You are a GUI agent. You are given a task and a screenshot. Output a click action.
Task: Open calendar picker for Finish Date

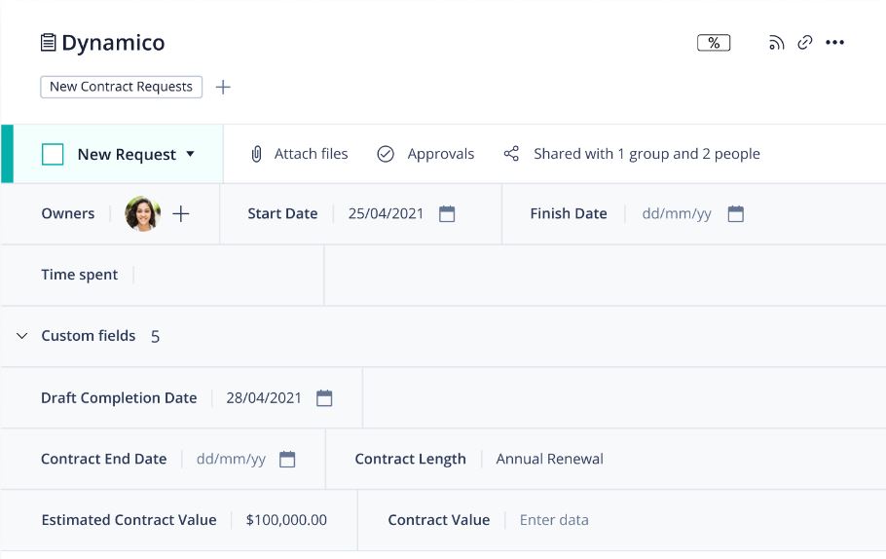point(736,214)
